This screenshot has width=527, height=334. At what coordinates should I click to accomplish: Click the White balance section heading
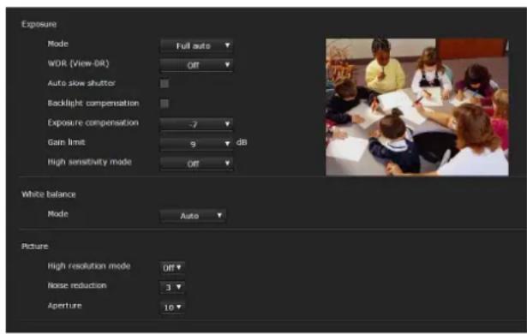(x=49, y=194)
